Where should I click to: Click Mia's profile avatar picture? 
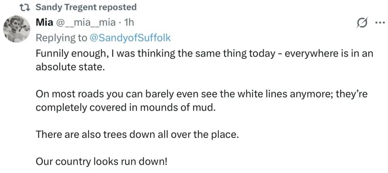tap(16, 29)
